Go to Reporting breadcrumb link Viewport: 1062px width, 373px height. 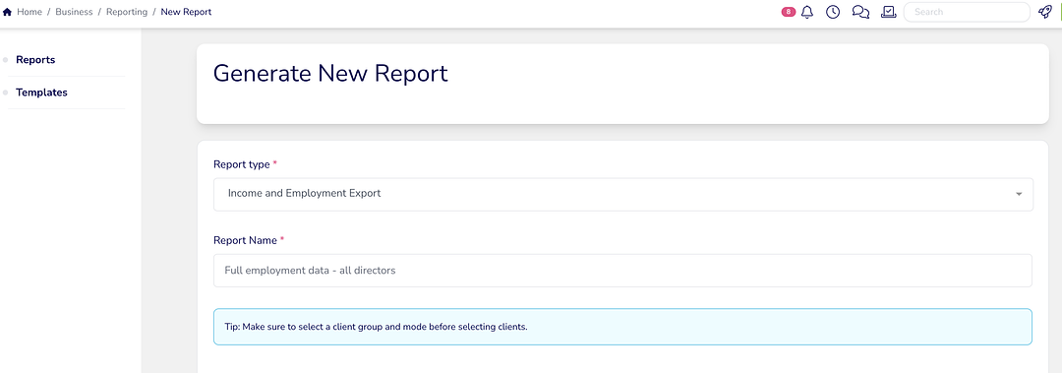click(x=127, y=12)
